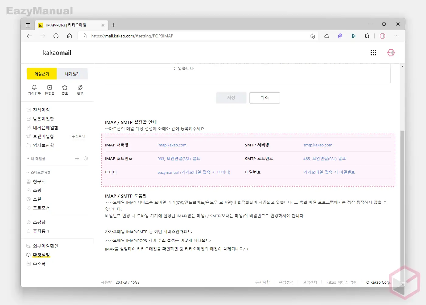The height and width of the screenshot is (305, 426).
Task: Select the 465 SMTP port value
Action: click(x=325, y=159)
